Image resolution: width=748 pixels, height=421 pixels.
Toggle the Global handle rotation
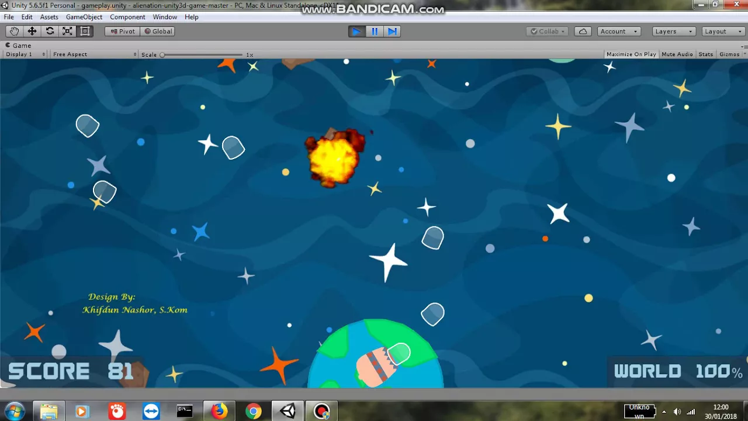(158, 32)
